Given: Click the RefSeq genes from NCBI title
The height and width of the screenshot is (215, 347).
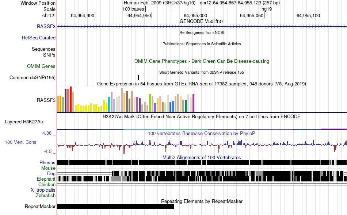Looking at the screenshot, I should 202,32.
